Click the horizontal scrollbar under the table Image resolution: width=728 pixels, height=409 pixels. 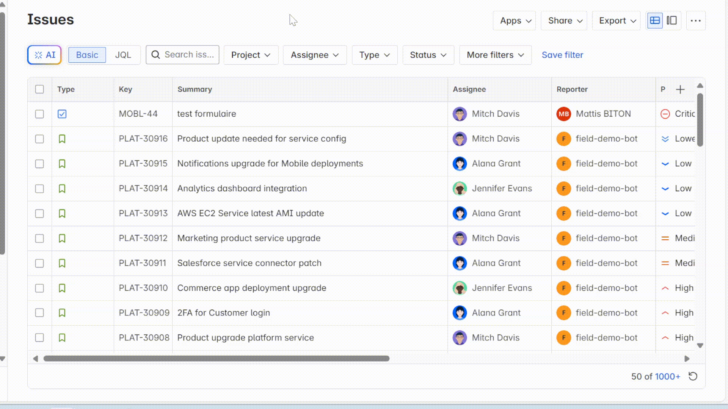tap(216, 359)
